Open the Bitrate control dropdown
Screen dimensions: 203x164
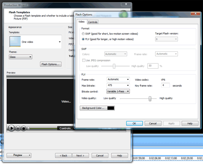tap(118, 91)
